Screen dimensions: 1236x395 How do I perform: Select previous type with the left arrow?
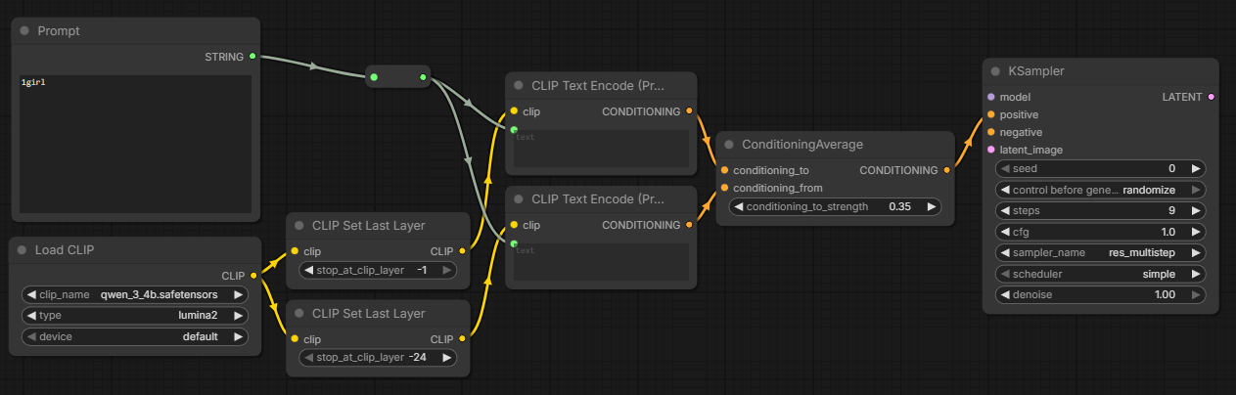coord(31,316)
